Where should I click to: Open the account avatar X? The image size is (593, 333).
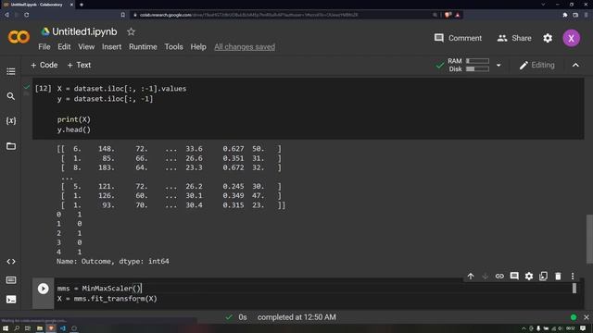(x=571, y=38)
